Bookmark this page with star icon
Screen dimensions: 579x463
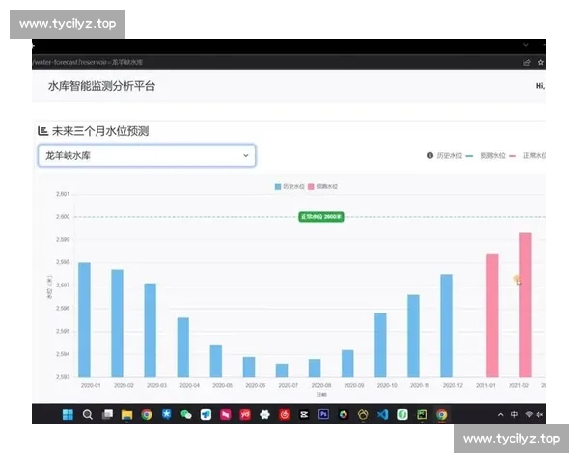click(541, 63)
